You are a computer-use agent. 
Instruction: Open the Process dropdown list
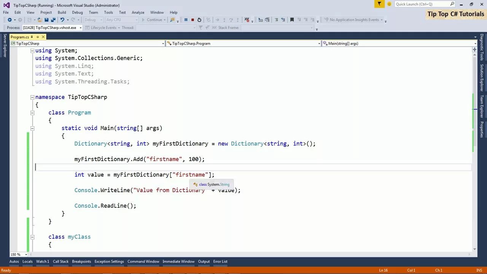pos(80,28)
